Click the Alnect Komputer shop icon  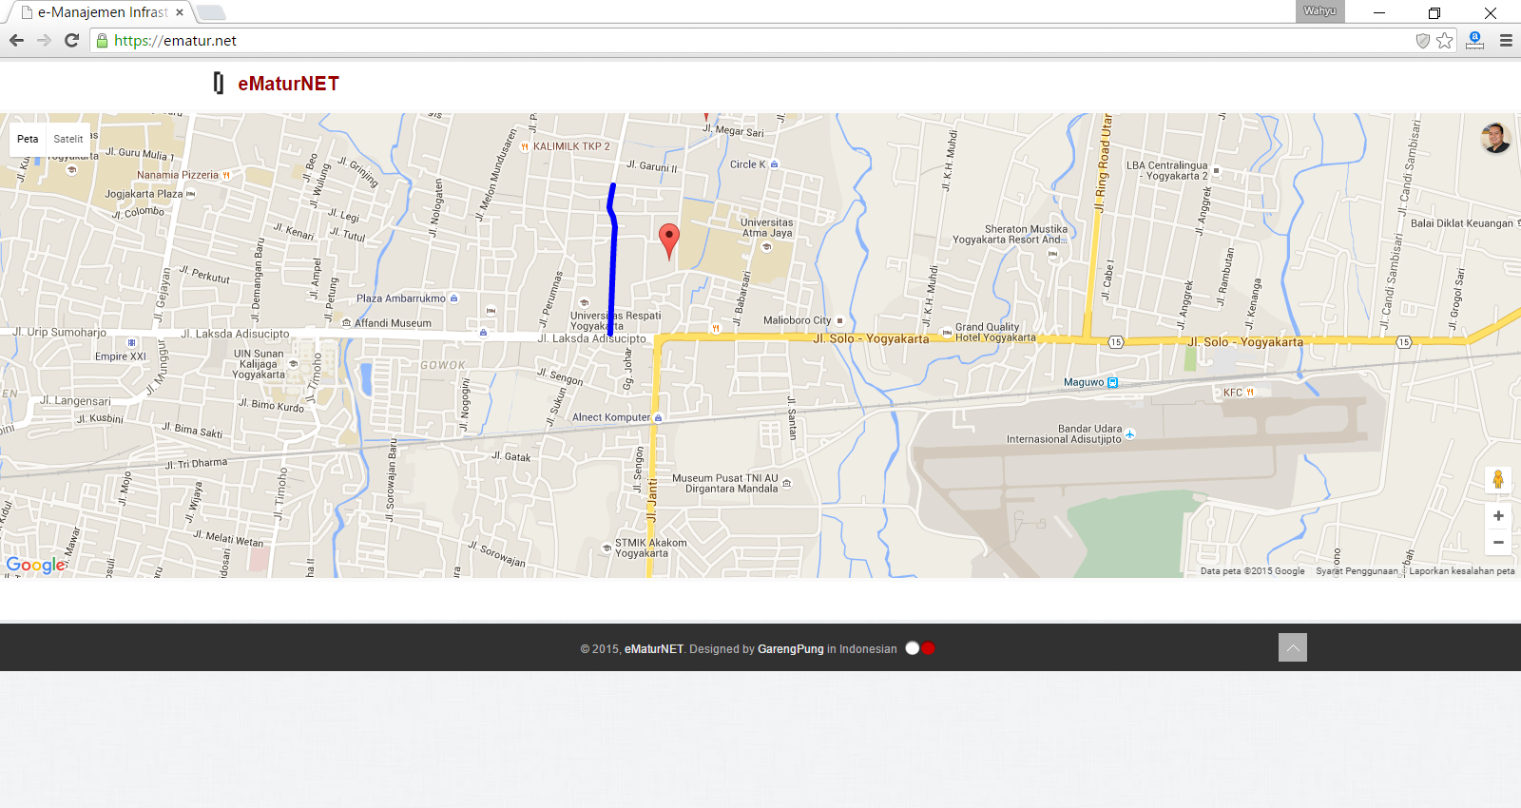coord(658,417)
